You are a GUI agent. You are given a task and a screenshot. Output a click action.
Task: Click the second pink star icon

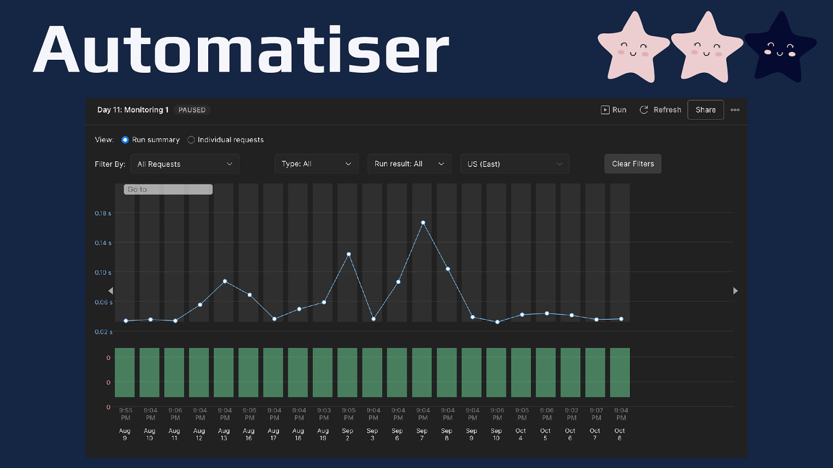[x=706, y=48]
